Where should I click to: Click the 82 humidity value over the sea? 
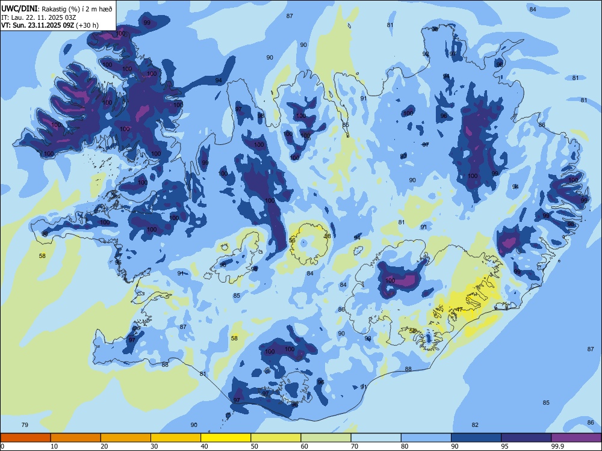pos(475,425)
